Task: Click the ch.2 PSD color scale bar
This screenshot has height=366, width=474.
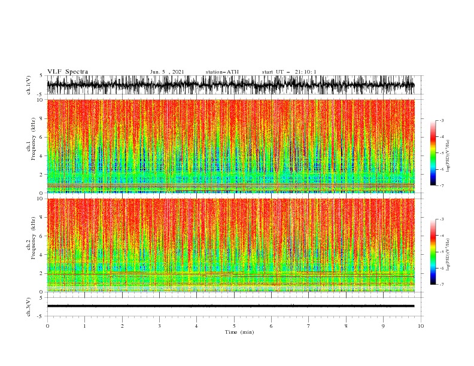Action: click(x=433, y=252)
